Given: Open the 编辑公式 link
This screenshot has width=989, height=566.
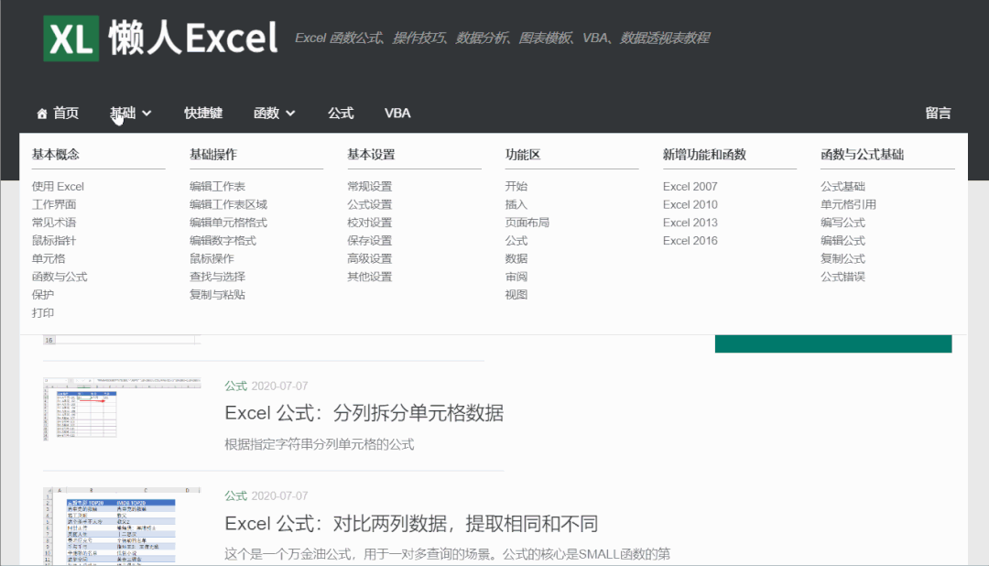Looking at the screenshot, I should (842, 240).
